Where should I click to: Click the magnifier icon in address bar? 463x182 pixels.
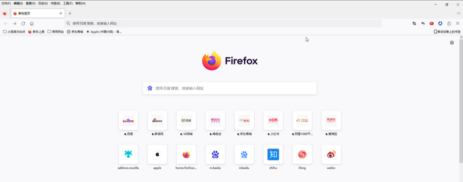point(68,24)
